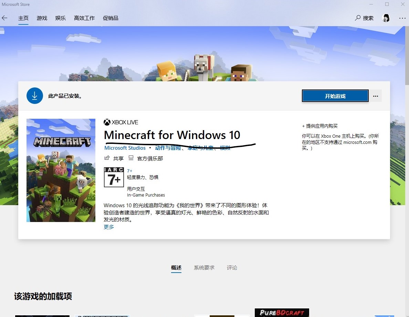This screenshot has width=409, height=317.
Task: Click the 用户交互 text
Action: click(x=136, y=189)
